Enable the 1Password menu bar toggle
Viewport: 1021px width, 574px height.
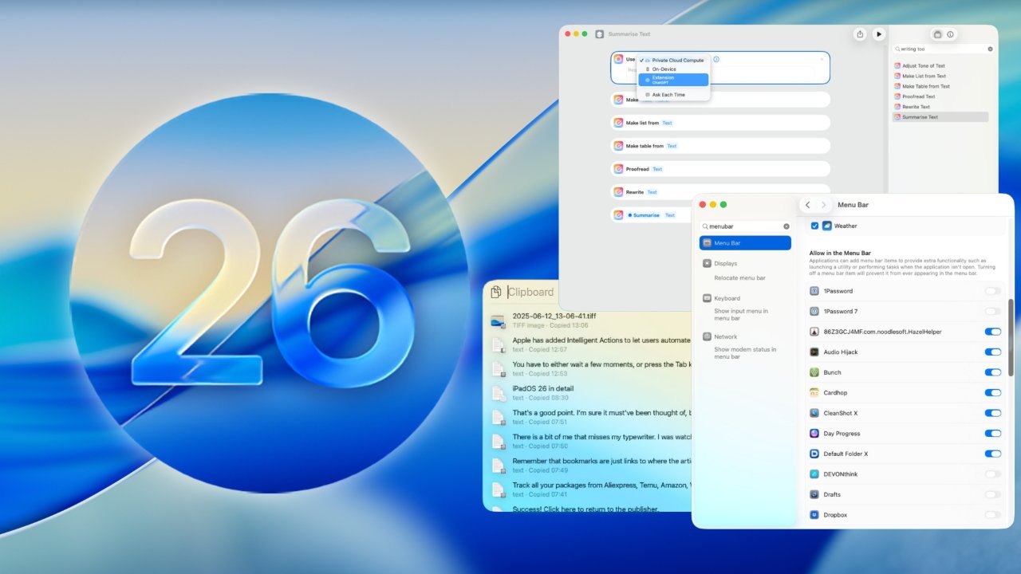click(x=992, y=291)
